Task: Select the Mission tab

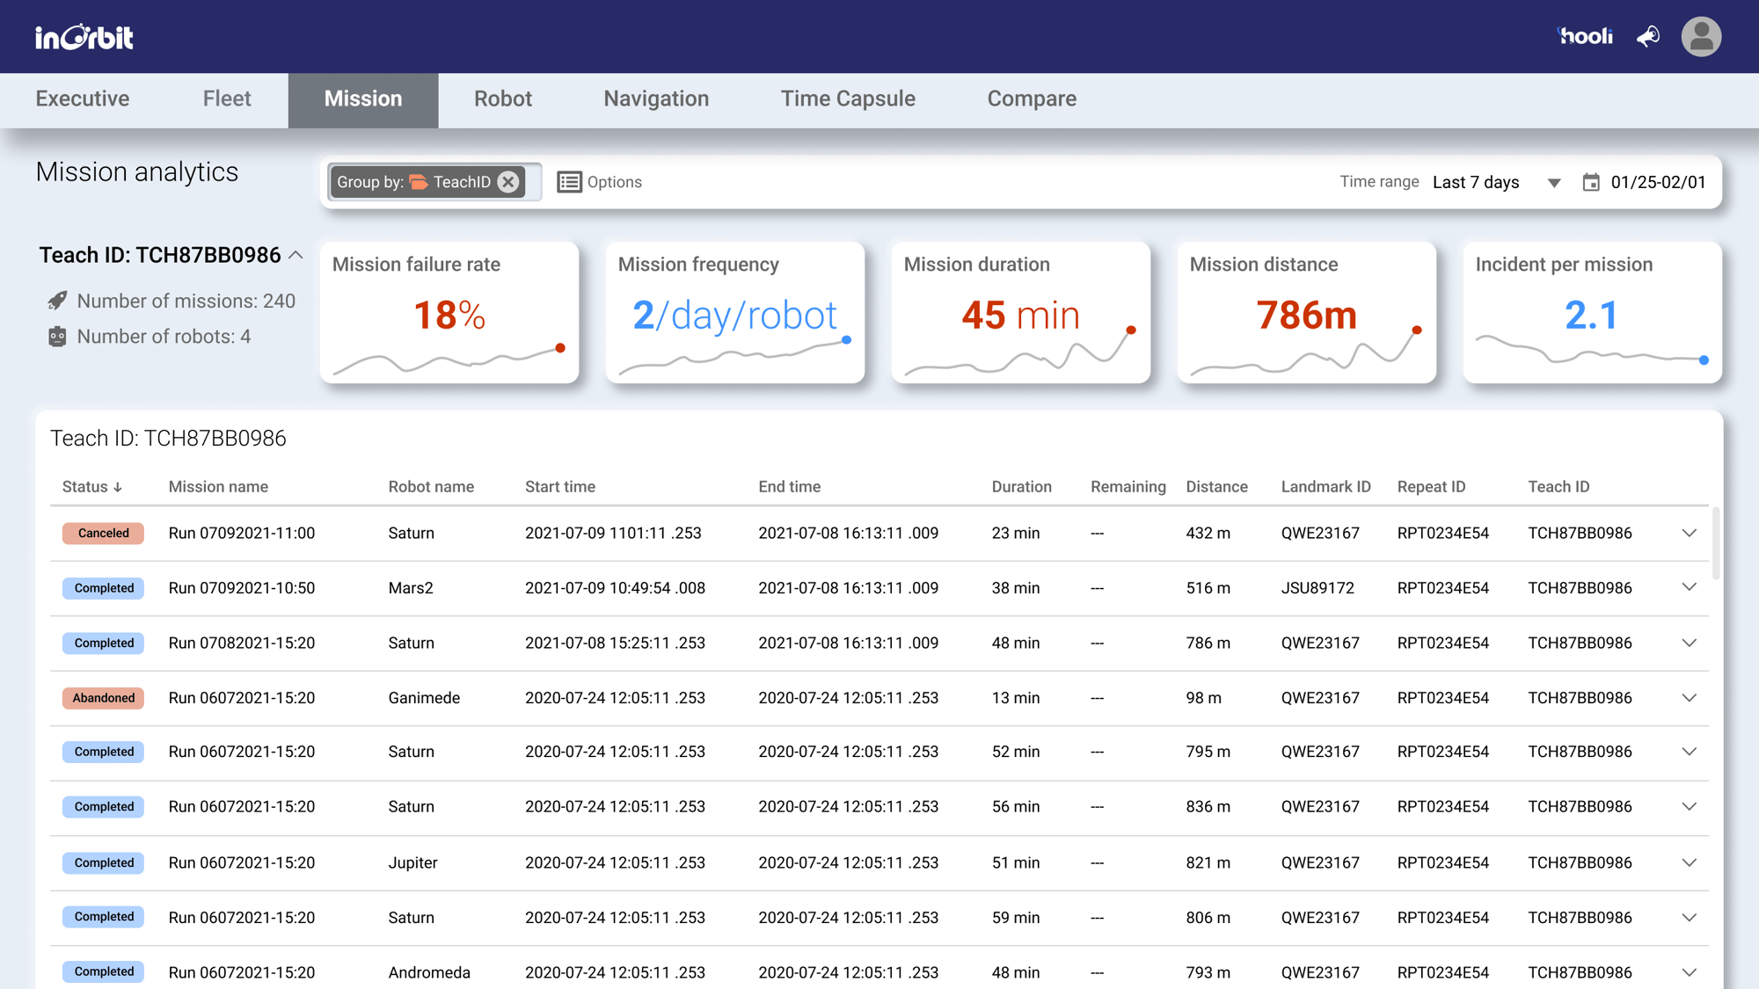Action: pyautogui.click(x=363, y=99)
